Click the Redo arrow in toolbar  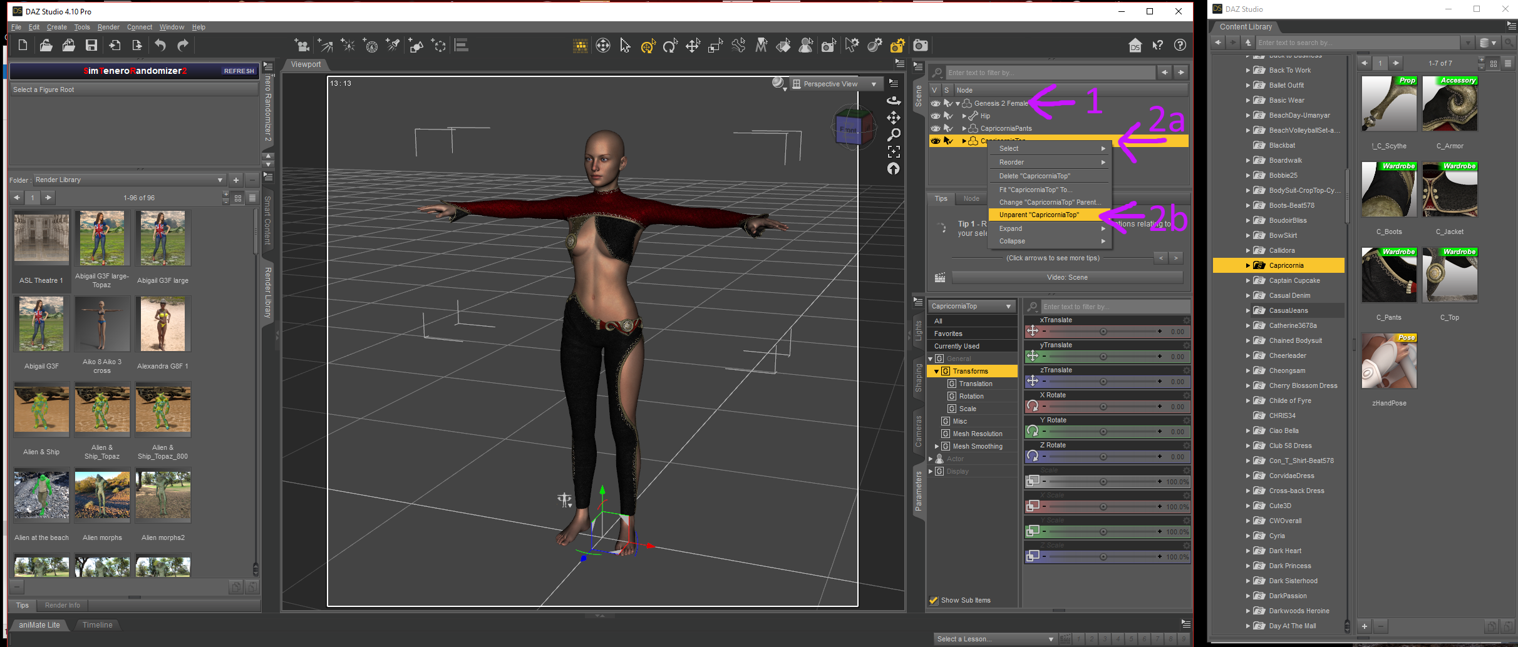point(183,45)
